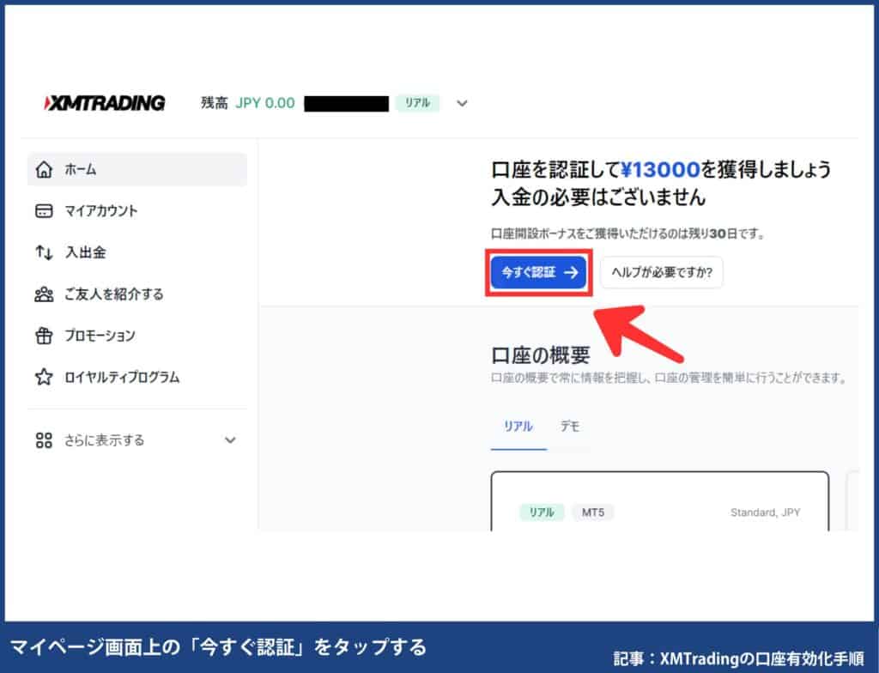Screen dimensions: 879x673
Task: Click the JPY 0.00 balance value
Action: click(x=265, y=103)
